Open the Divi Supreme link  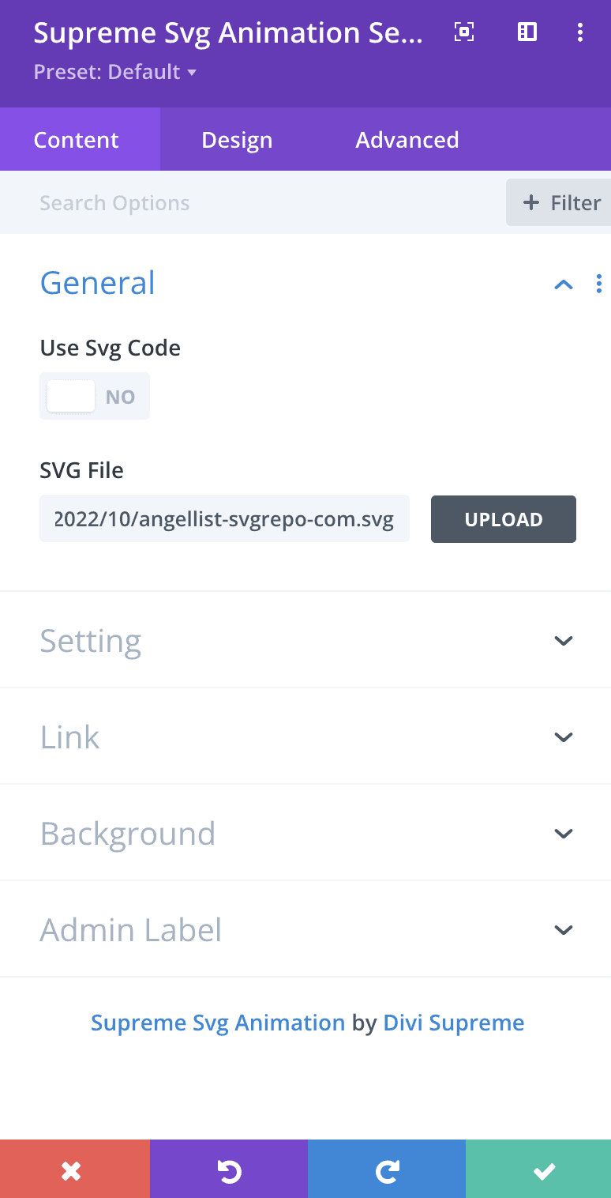point(453,1023)
